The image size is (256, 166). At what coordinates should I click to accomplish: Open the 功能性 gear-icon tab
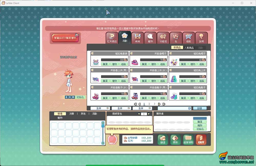(x=163, y=38)
